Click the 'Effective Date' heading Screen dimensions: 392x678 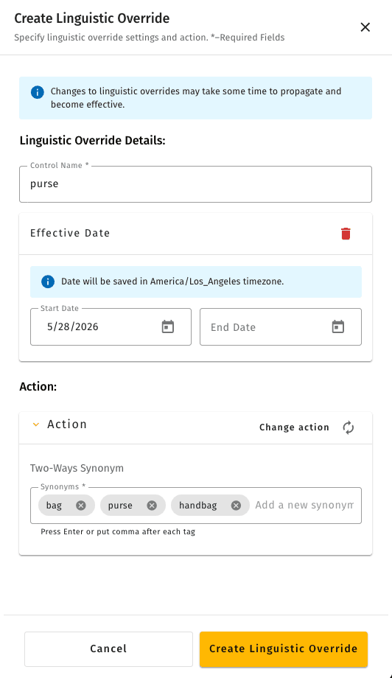70,233
